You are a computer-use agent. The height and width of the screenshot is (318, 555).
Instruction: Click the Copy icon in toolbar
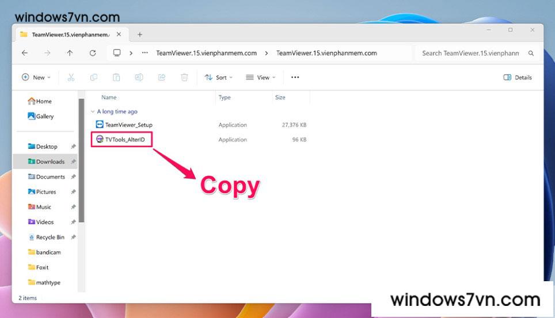click(x=94, y=78)
